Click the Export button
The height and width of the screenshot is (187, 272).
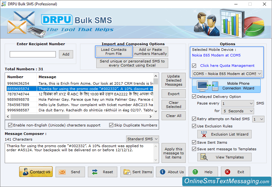pos(173,94)
